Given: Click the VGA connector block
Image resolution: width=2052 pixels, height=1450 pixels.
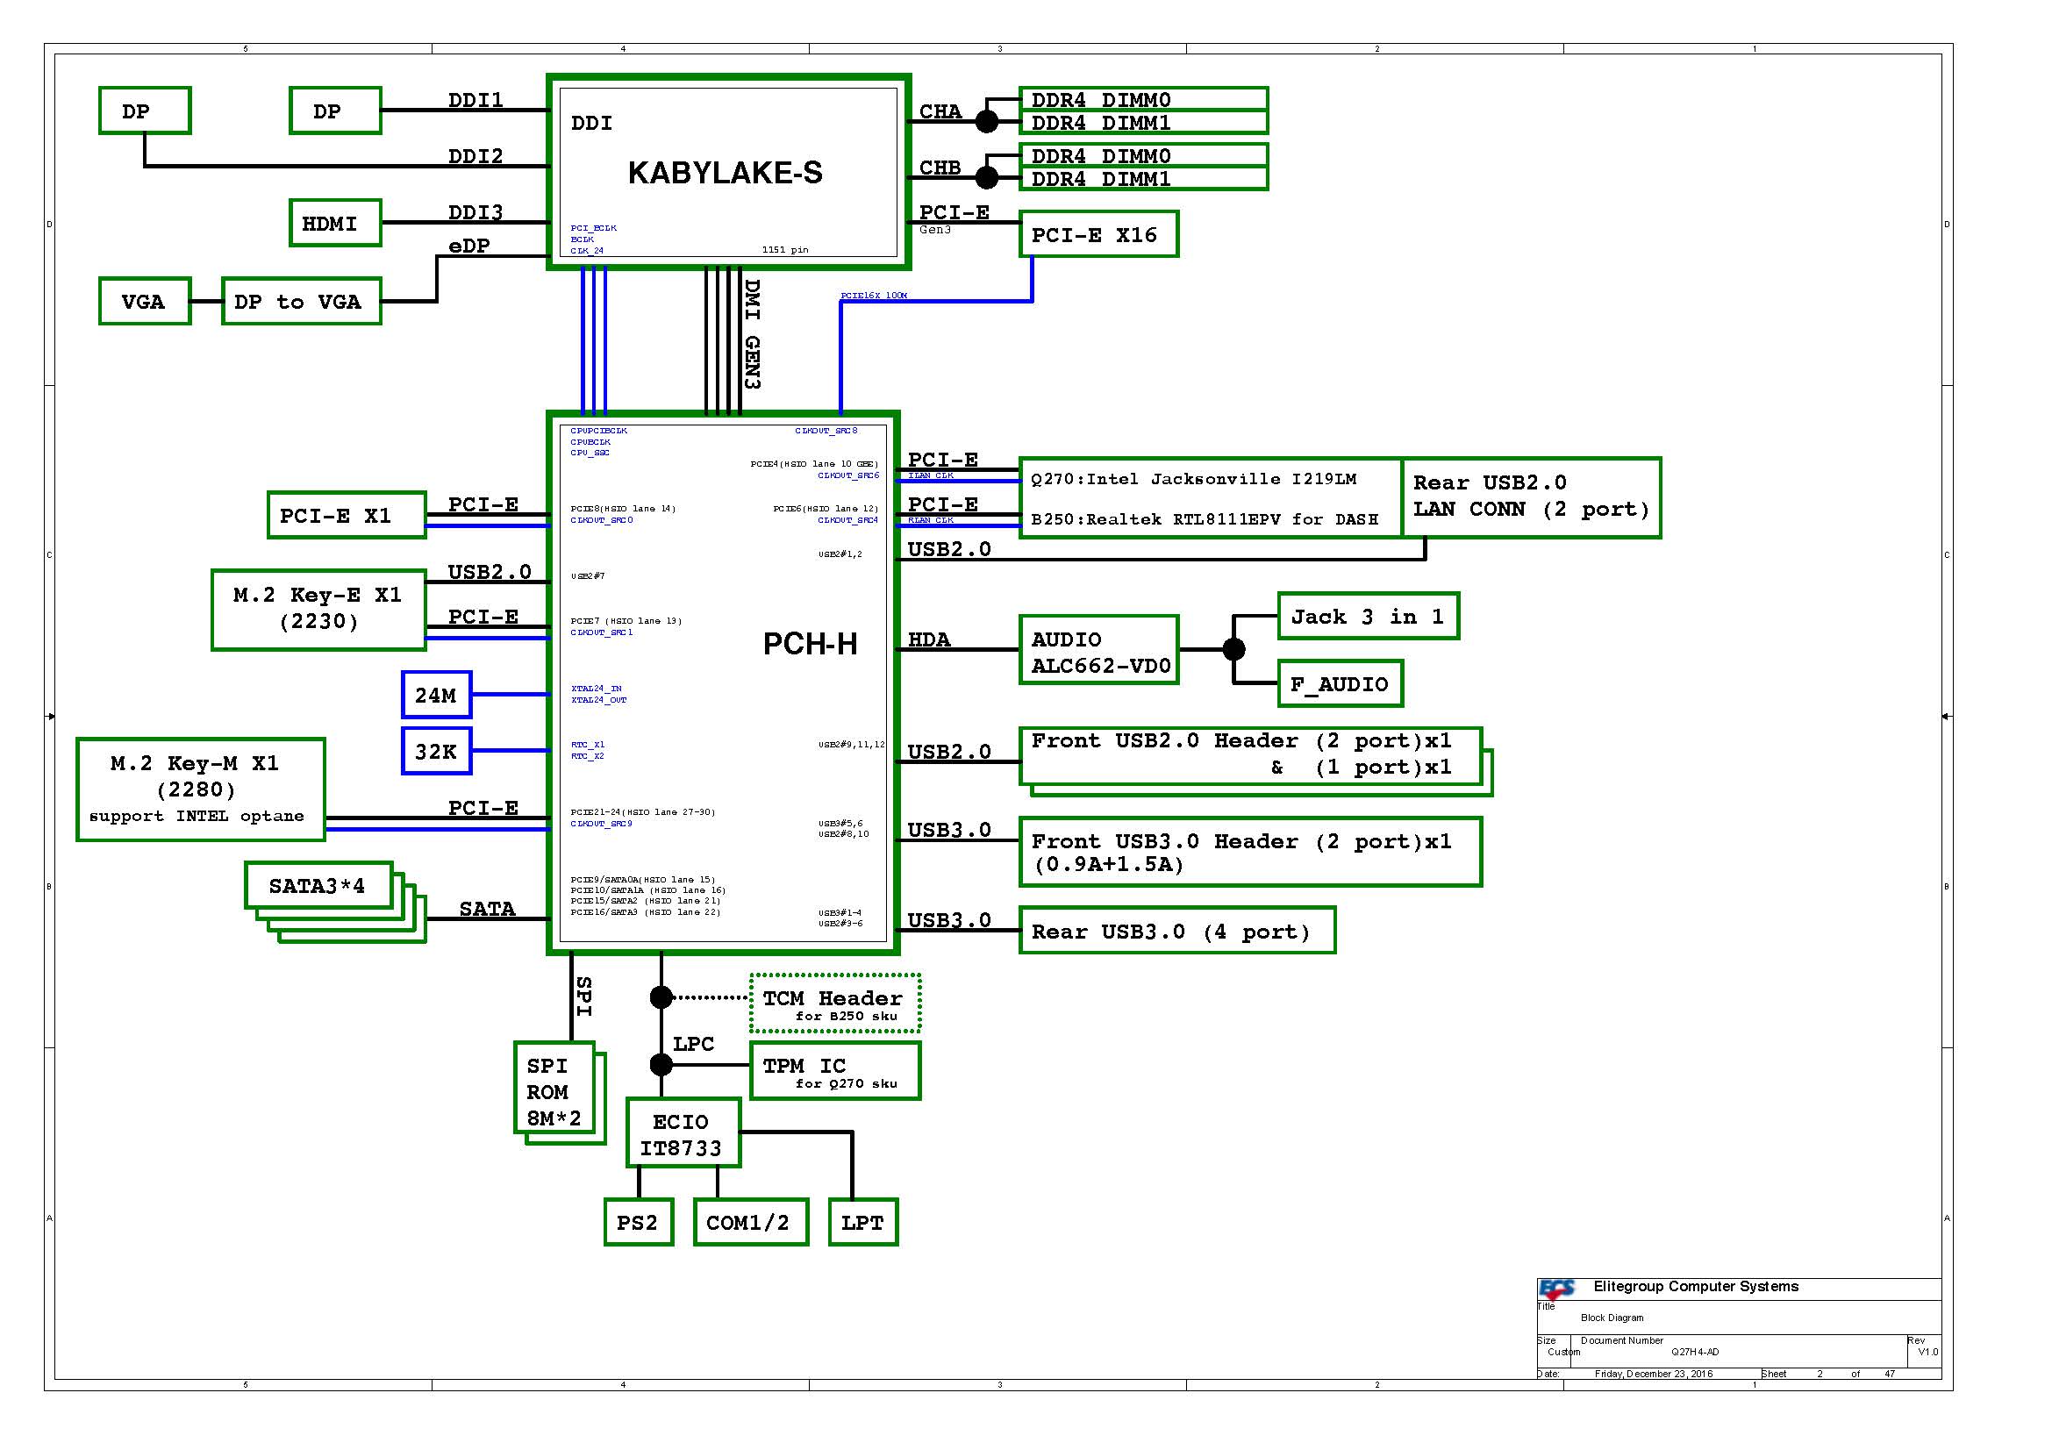Looking at the screenshot, I should pyautogui.click(x=145, y=301).
